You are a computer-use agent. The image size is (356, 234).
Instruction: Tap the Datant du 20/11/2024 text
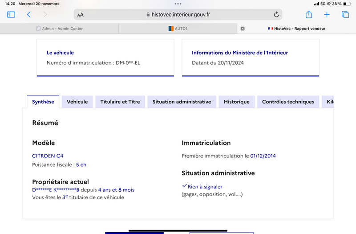click(x=218, y=63)
